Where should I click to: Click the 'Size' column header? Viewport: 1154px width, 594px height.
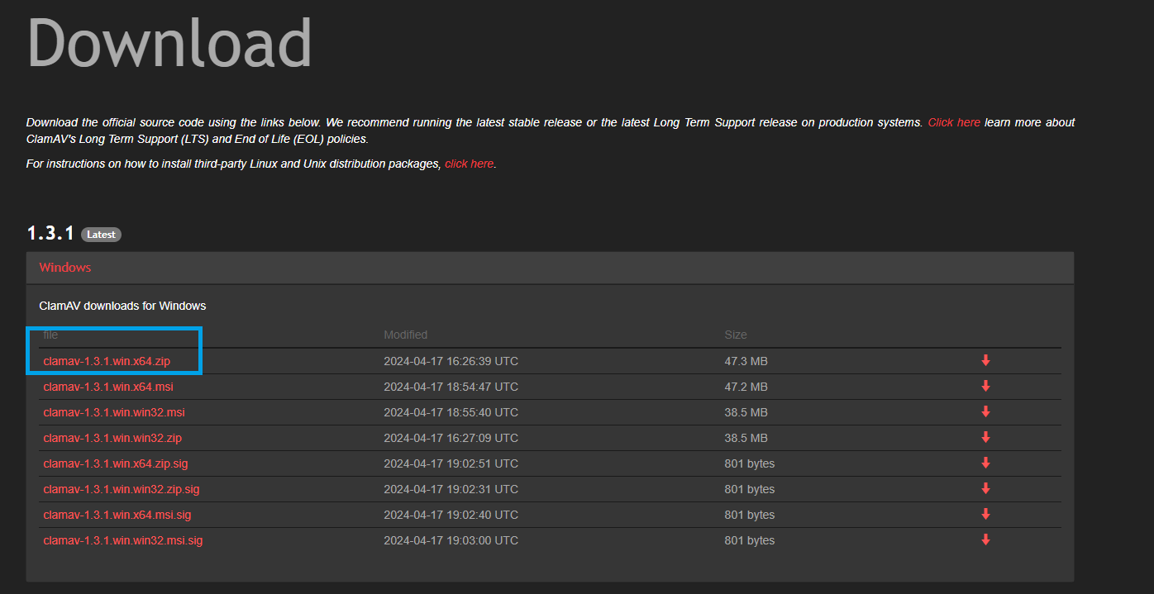[x=736, y=335]
